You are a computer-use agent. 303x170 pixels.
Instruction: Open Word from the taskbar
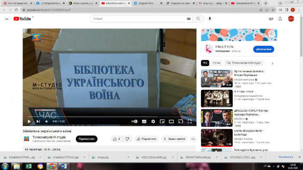click(x=64, y=166)
